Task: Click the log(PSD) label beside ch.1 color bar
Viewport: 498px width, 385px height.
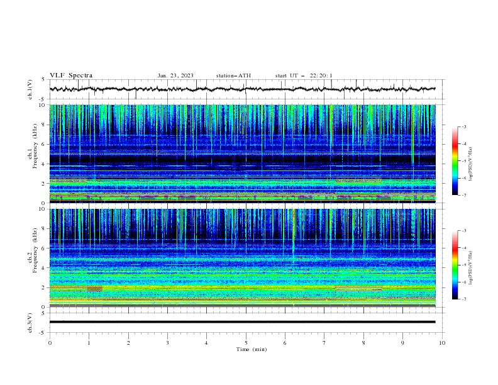Action: 471,164
